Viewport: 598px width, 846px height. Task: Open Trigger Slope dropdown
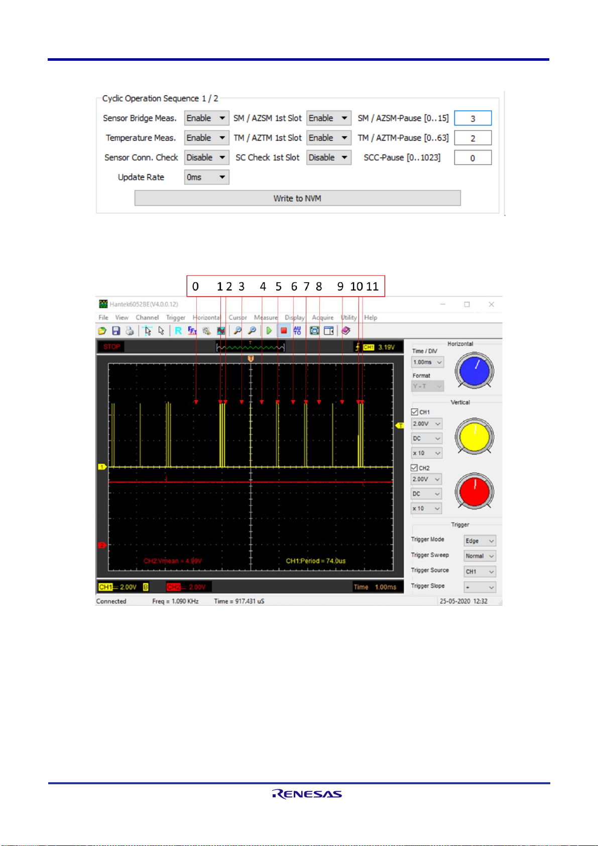coord(480,587)
